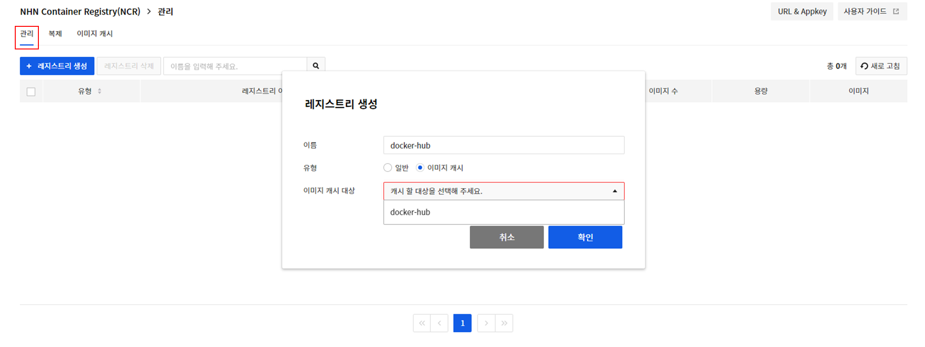Viewport: 925px width, 347px height.
Task: Open the 사용자 가이드 link
Action: pyautogui.click(x=872, y=12)
